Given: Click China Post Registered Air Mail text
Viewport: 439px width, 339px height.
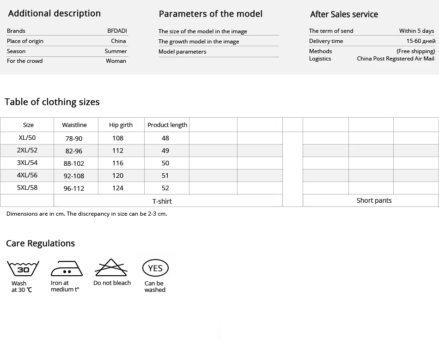Looking at the screenshot, I should 396,59.
